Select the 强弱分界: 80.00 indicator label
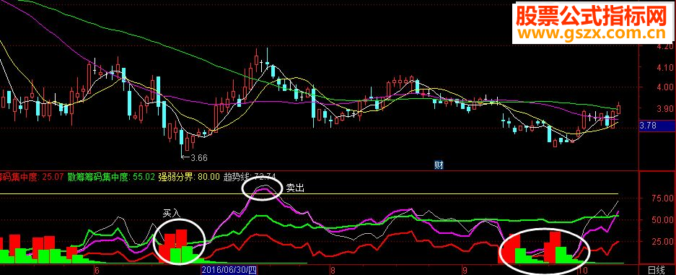676x275 pixels. pos(189,176)
